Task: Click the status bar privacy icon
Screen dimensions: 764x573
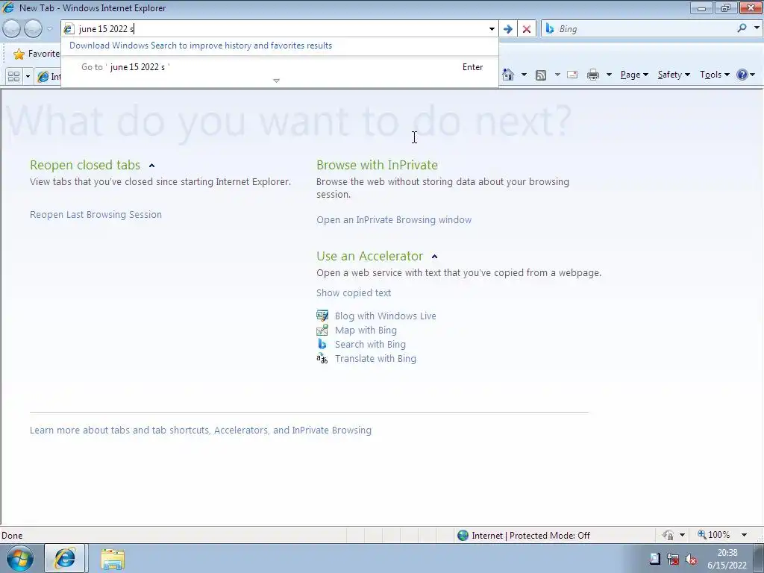Action: click(668, 535)
